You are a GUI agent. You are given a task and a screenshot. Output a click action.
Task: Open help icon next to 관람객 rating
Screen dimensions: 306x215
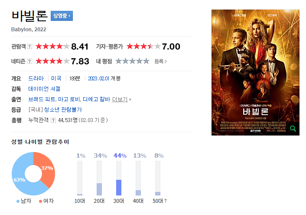(29, 46)
